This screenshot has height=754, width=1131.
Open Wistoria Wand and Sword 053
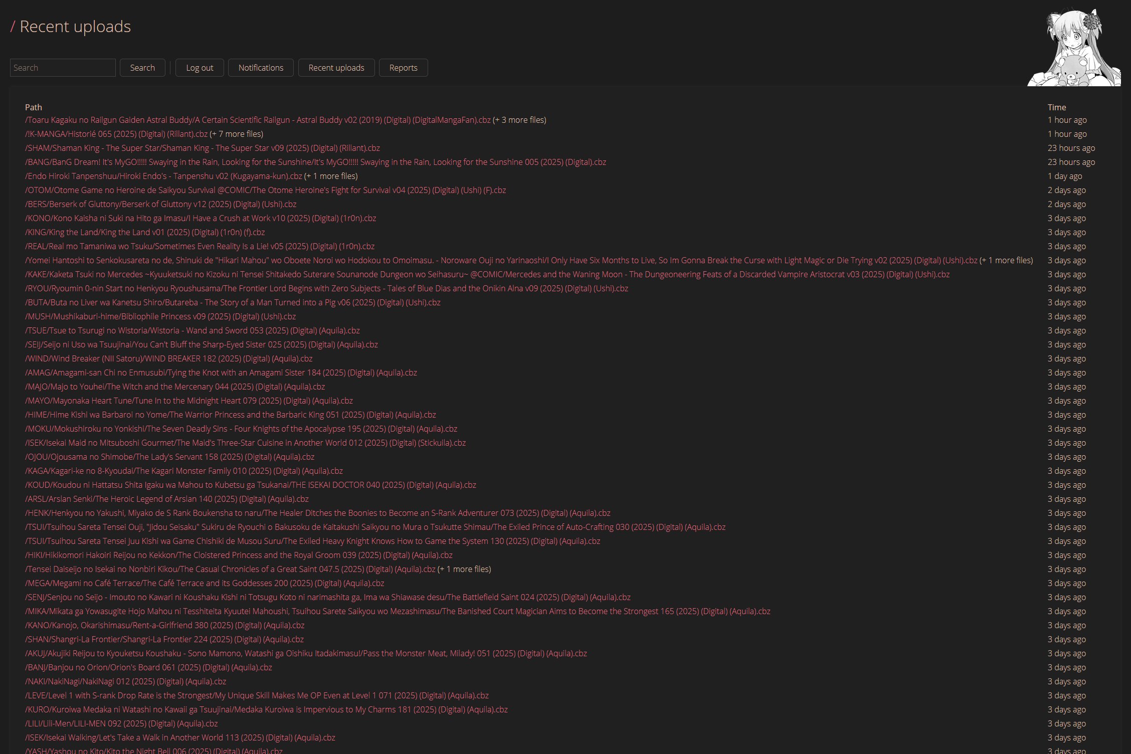(193, 330)
